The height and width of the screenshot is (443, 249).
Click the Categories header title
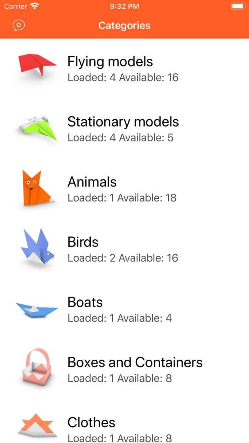(x=124, y=26)
